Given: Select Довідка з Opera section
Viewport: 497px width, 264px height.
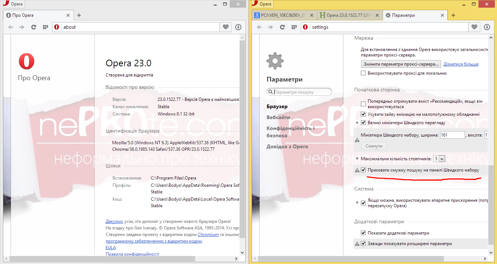Looking at the screenshot, I should [x=287, y=146].
